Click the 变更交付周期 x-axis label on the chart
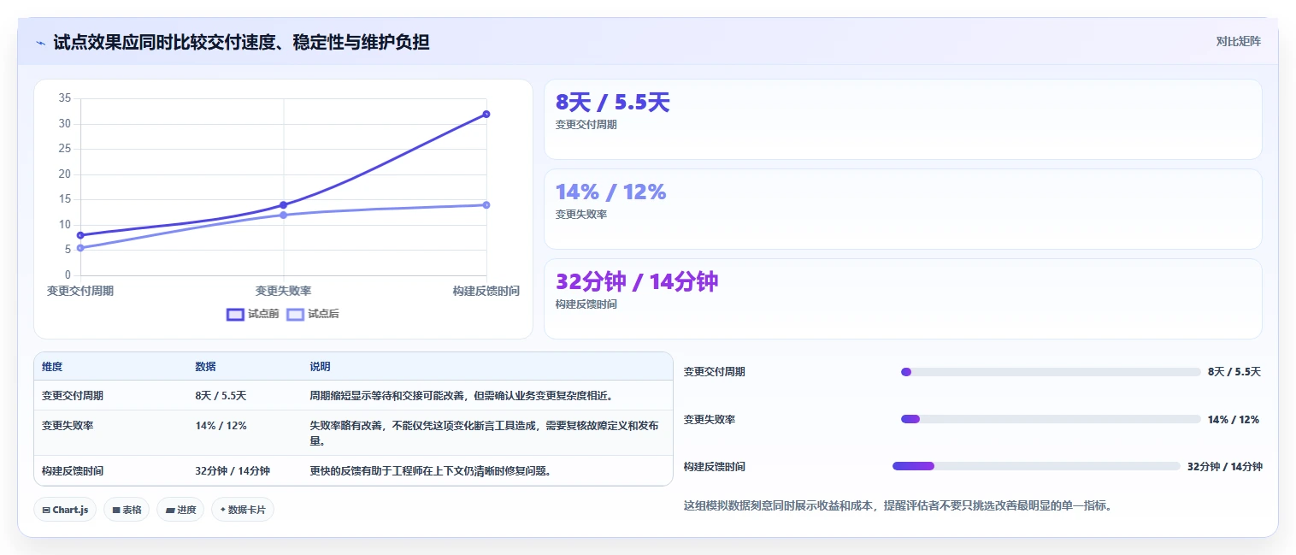The image size is (1296, 555). coord(80,291)
